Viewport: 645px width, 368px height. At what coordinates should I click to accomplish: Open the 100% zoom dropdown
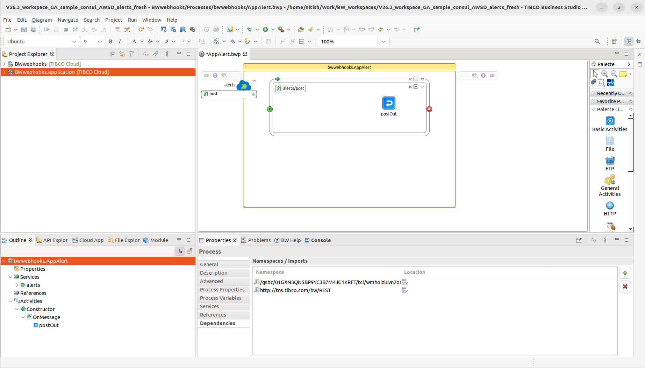click(384, 42)
